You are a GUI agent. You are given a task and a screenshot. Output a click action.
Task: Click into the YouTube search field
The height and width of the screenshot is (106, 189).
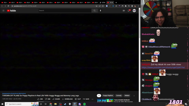coord(65,11)
